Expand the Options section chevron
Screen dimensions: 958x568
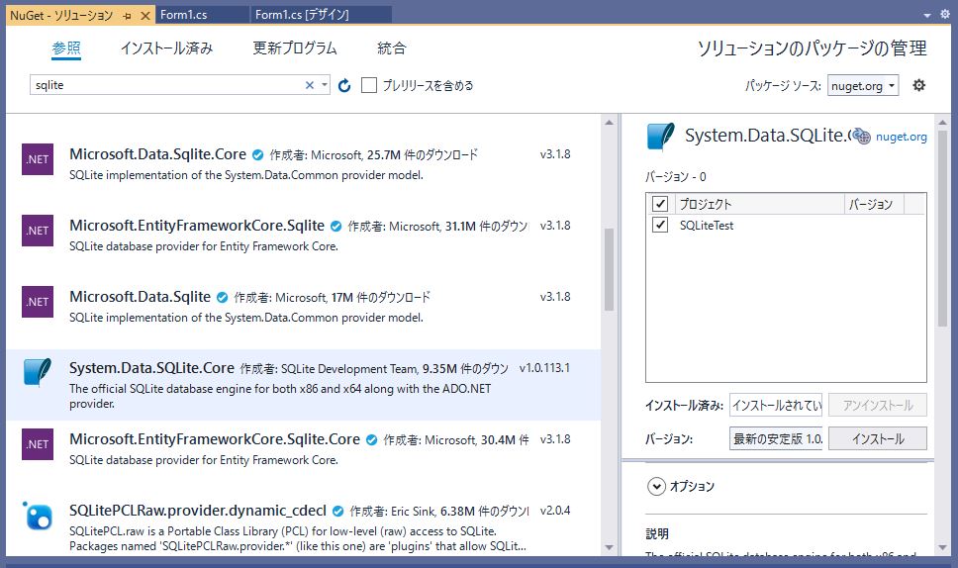[657, 487]
